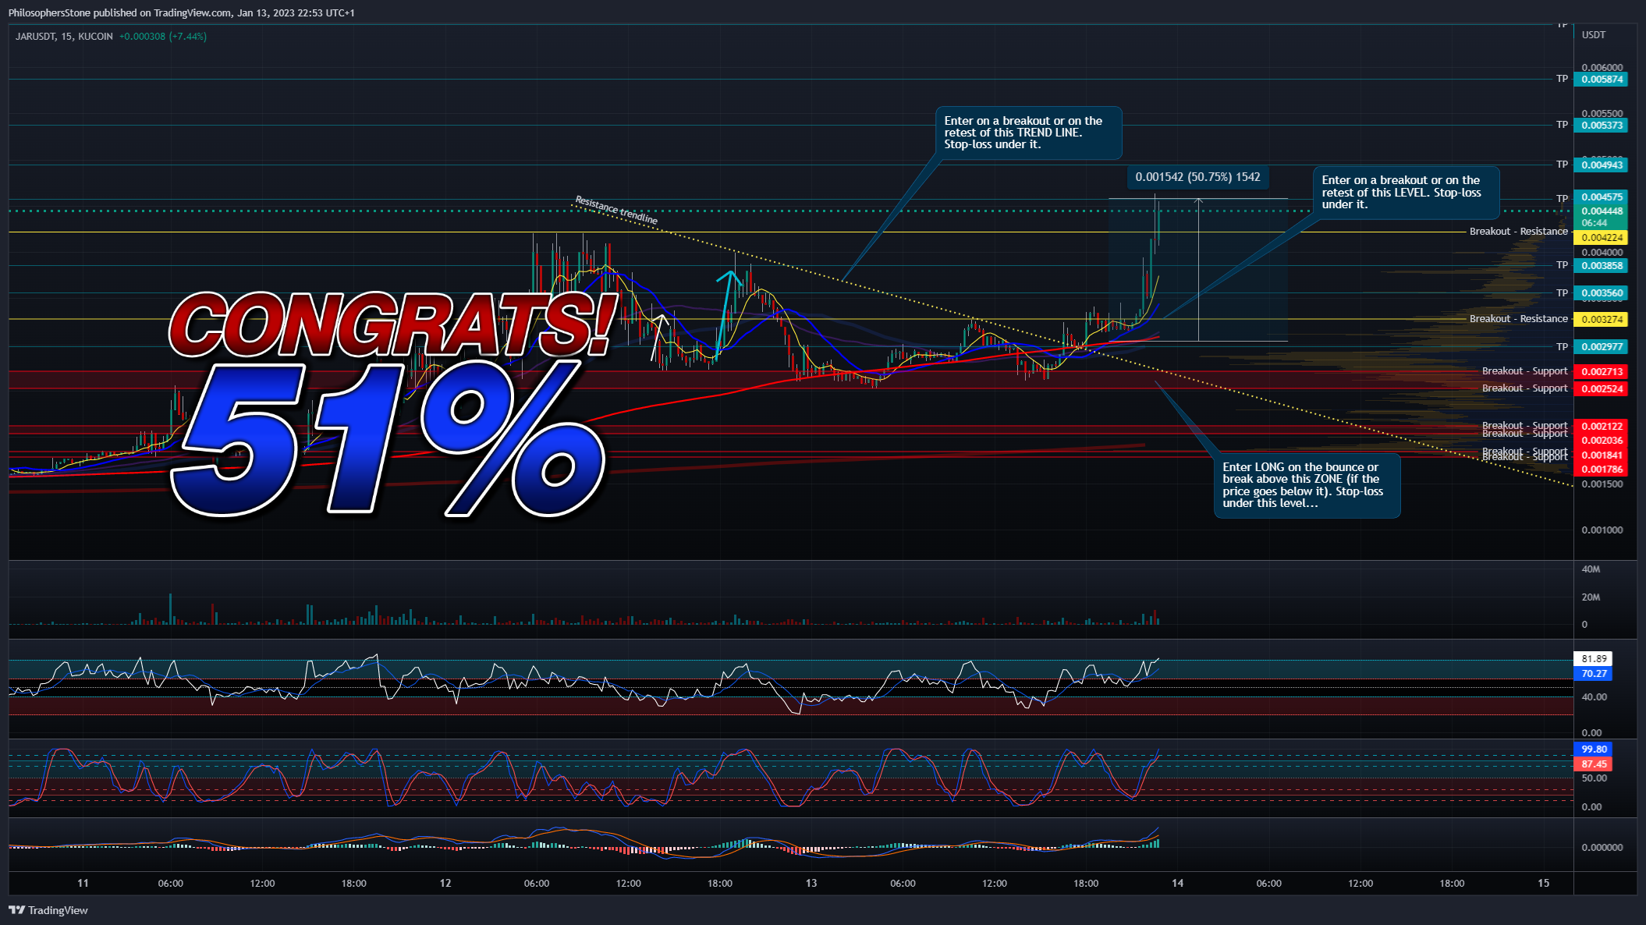The image size is (1646, 925).
Task: Click day 14 on the time axis
Action: tap(1177, 883)
